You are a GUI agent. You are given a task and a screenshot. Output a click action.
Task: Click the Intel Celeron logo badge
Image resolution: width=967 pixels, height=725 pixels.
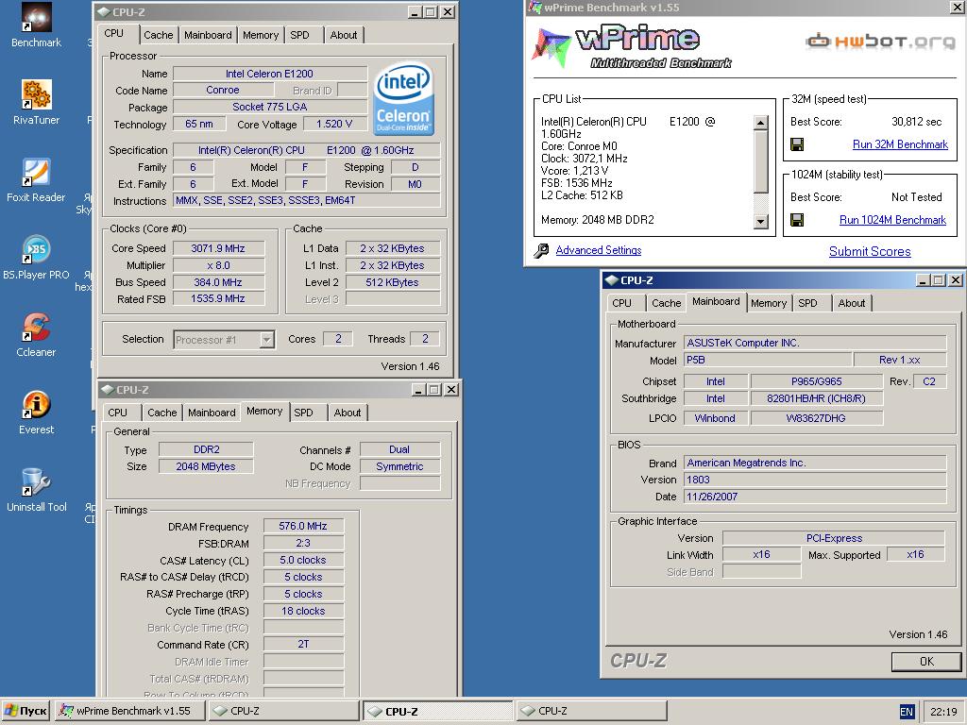(x=404, y=98)
